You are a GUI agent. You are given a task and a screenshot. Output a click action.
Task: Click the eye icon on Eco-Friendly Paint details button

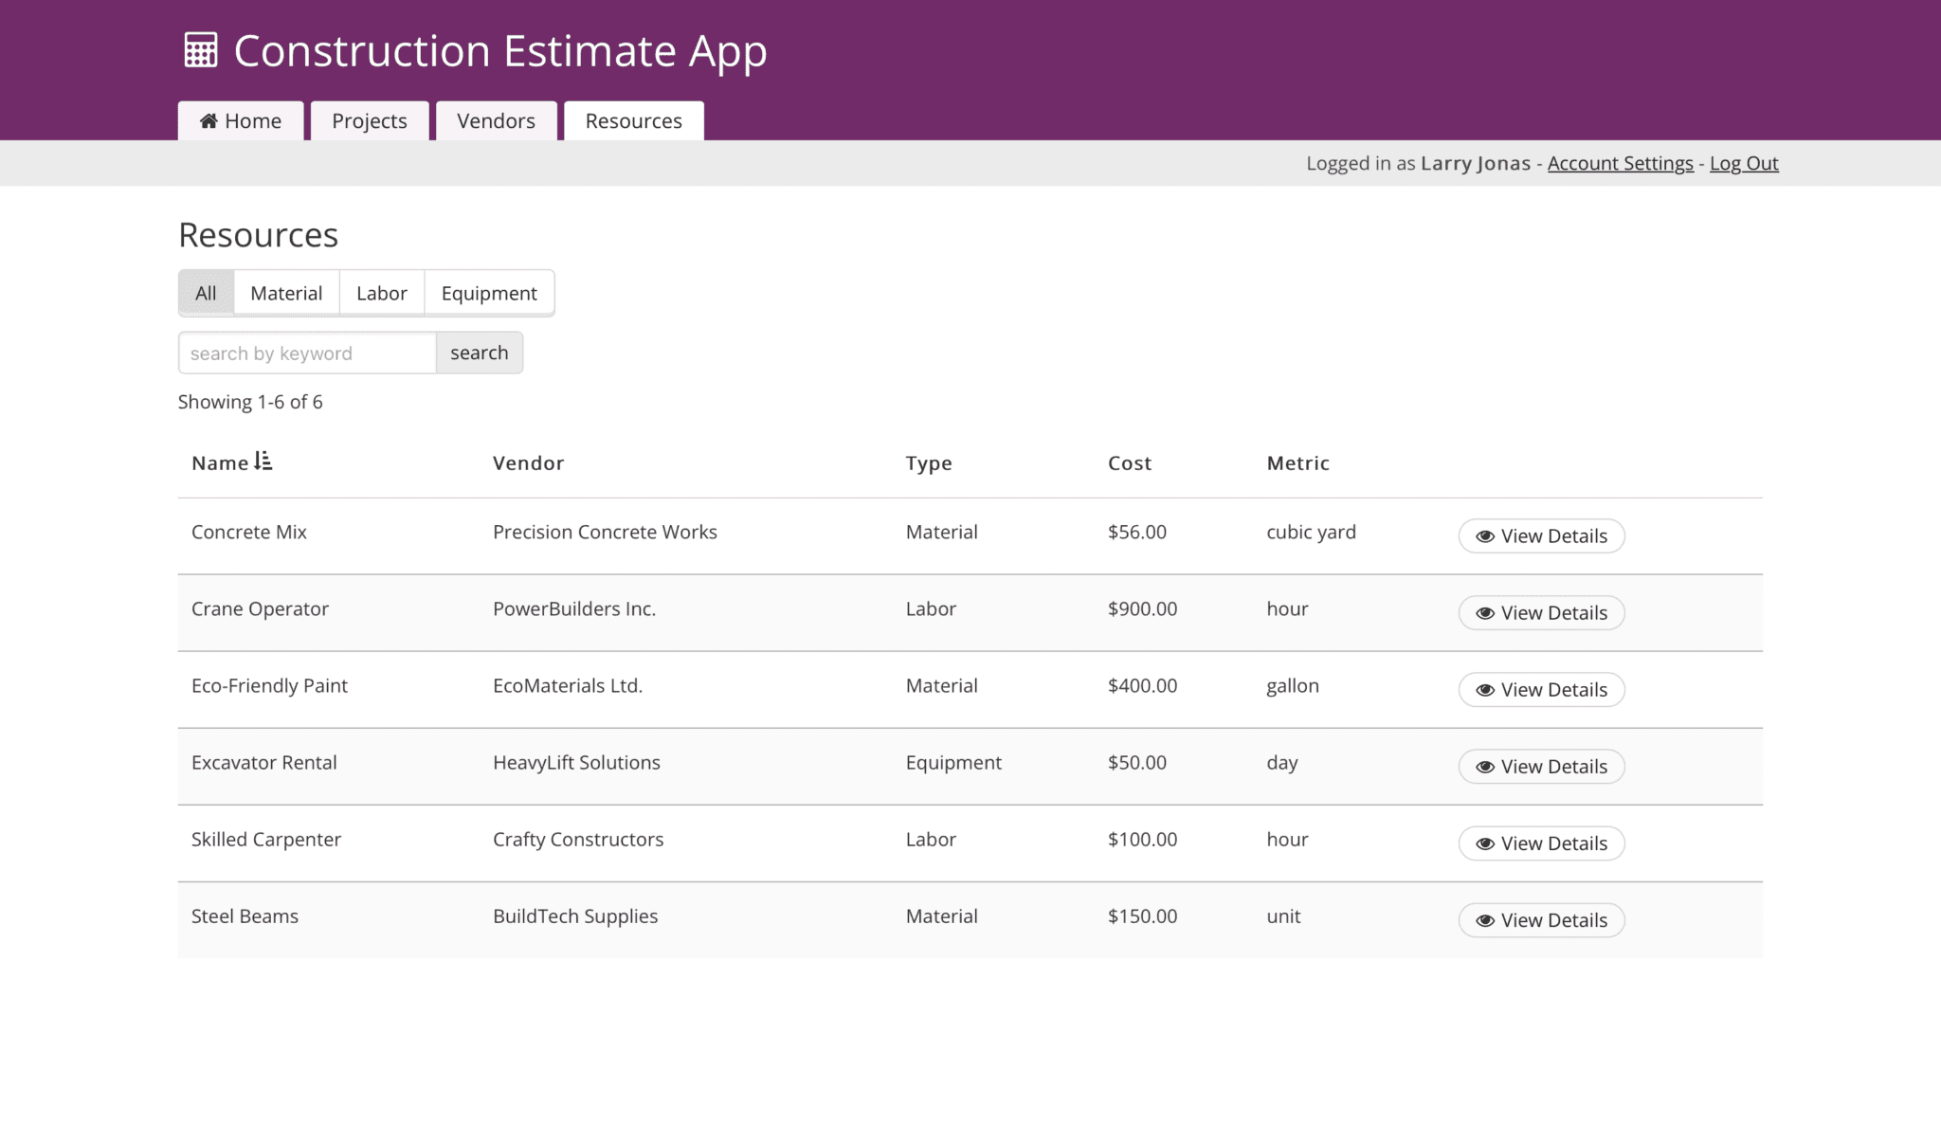click(x=1485, y=690)
